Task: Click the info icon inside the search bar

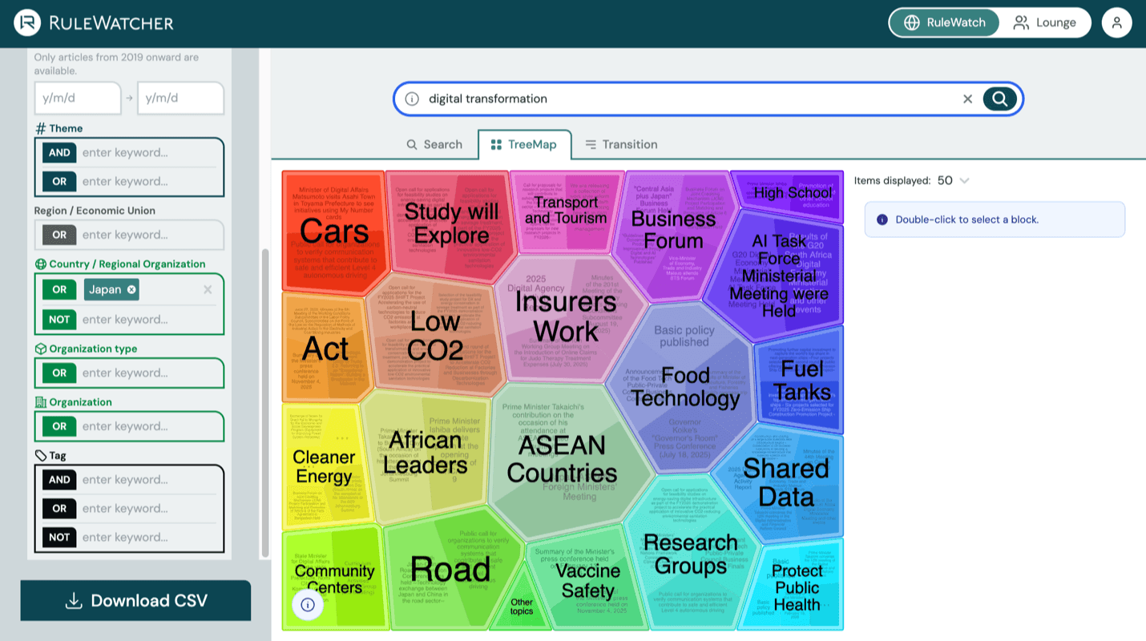Action: tap(412, 99)
